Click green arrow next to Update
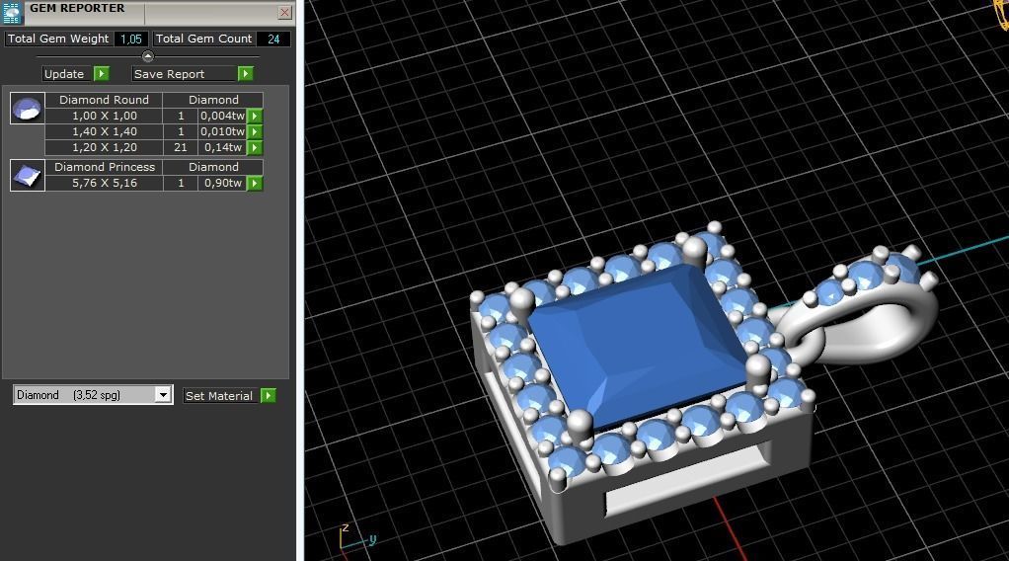1009x561 pixels. (102, 74)
